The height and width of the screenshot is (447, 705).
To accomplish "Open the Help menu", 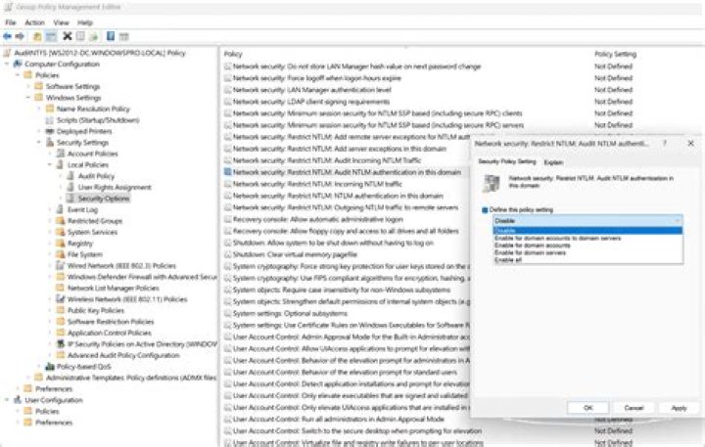I will pyautogui.click(x=85, y=22).
